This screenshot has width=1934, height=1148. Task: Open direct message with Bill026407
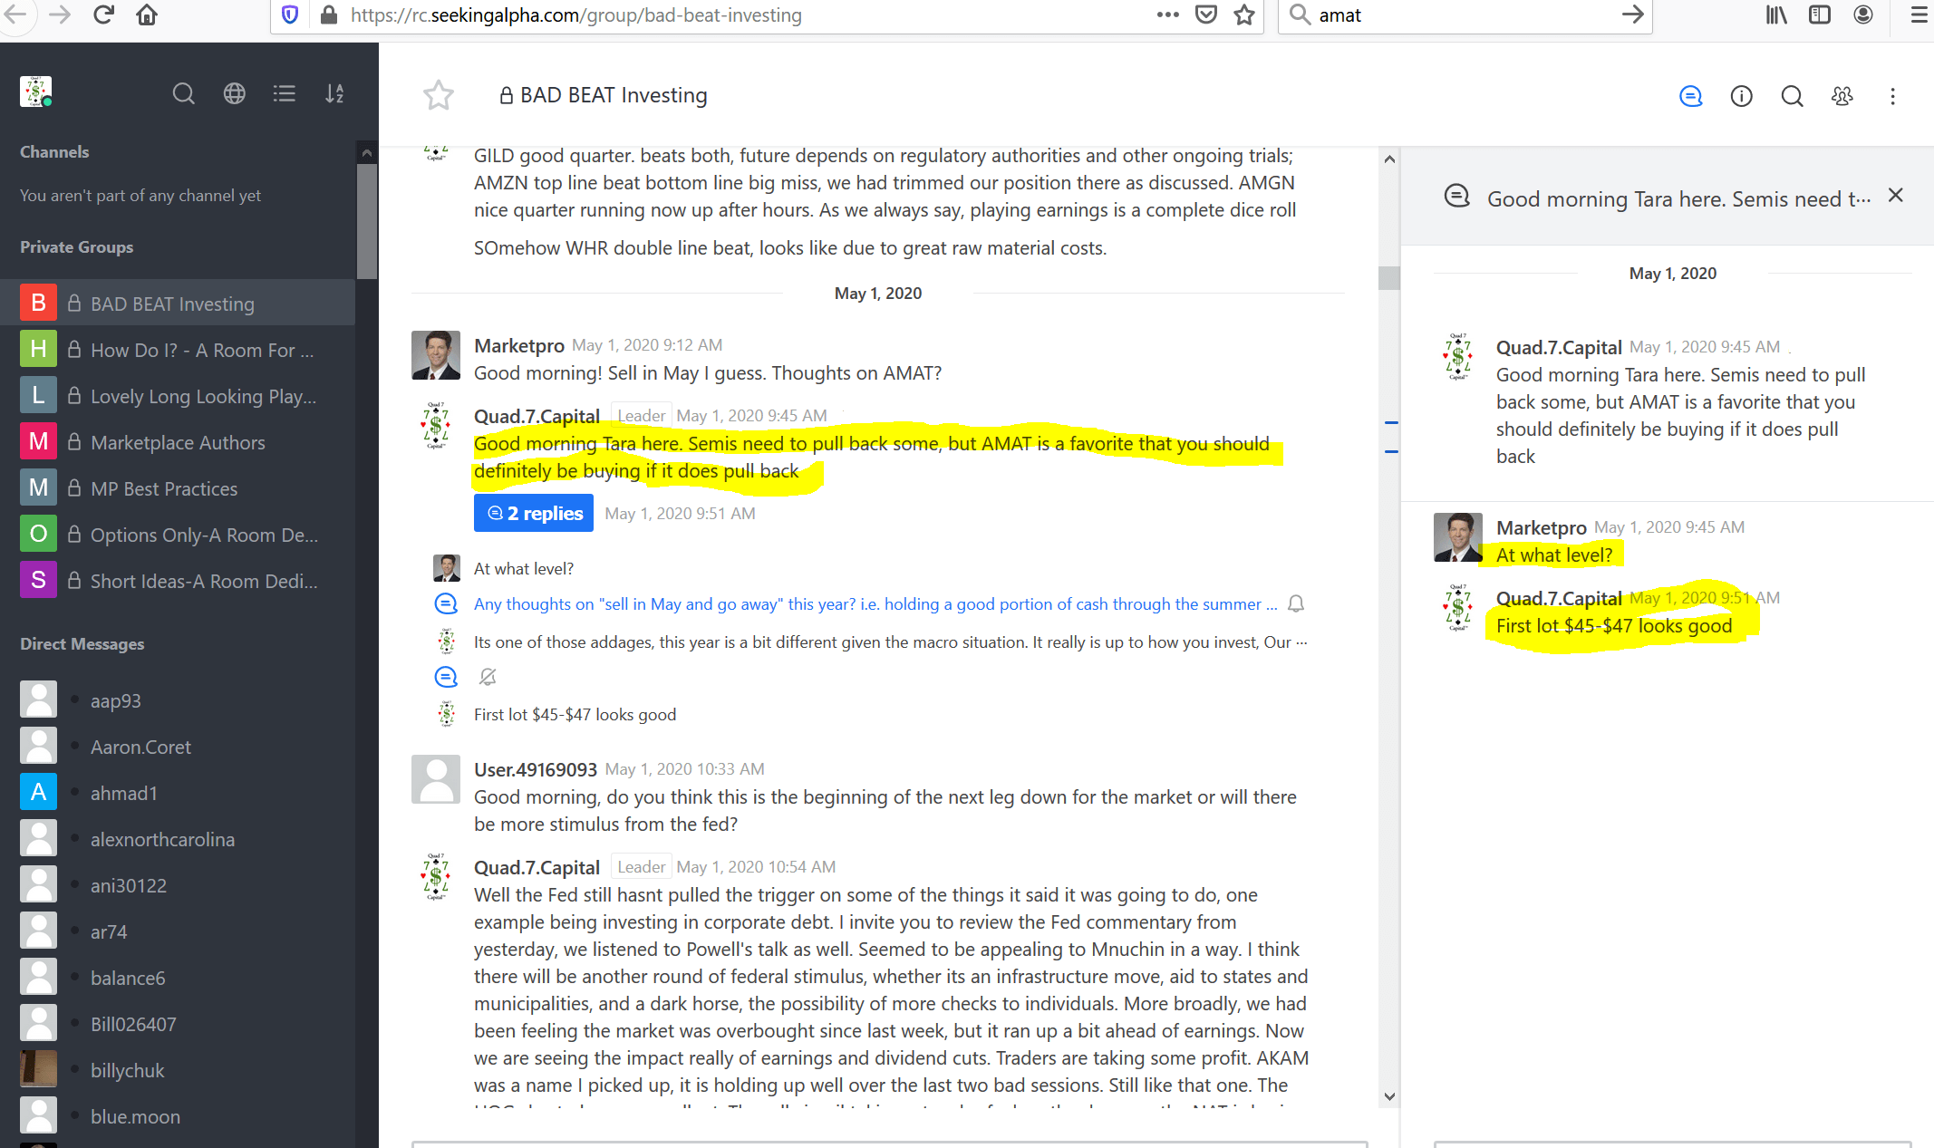pyautogui.click(x=178, y=1023)
